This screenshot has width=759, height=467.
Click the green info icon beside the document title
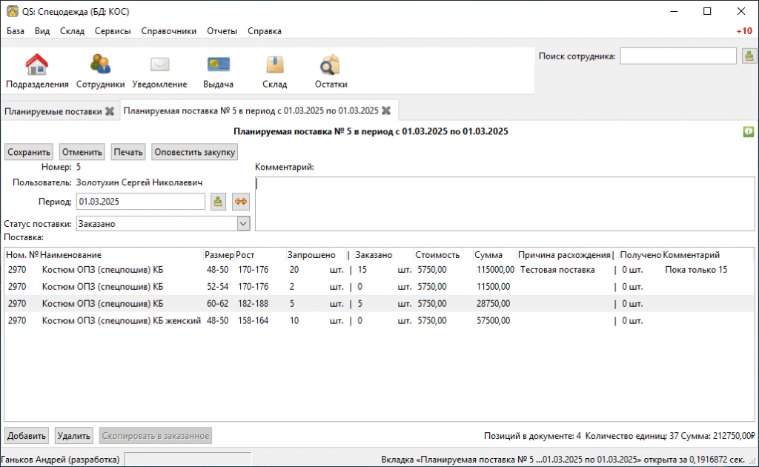[x=749, y=132]
